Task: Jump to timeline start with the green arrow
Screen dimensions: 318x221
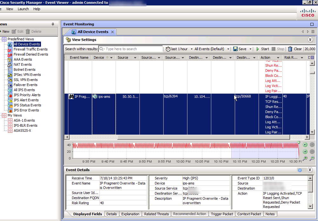Action: 305,151
